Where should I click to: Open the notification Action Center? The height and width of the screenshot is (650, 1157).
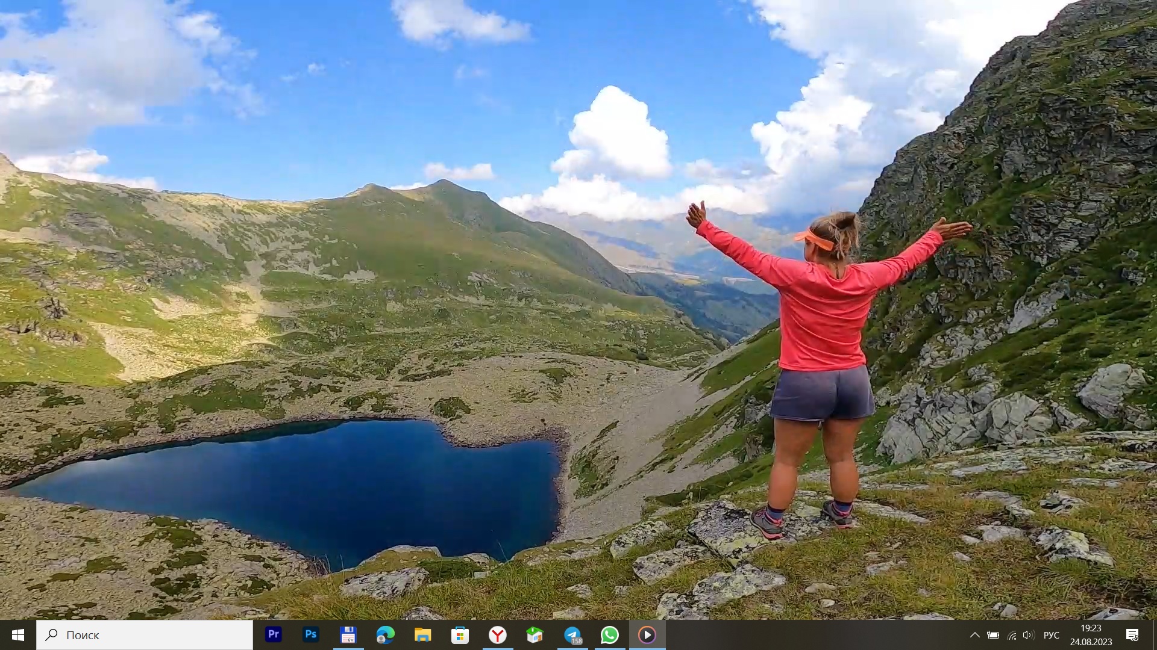click(x=1132, y=635)
